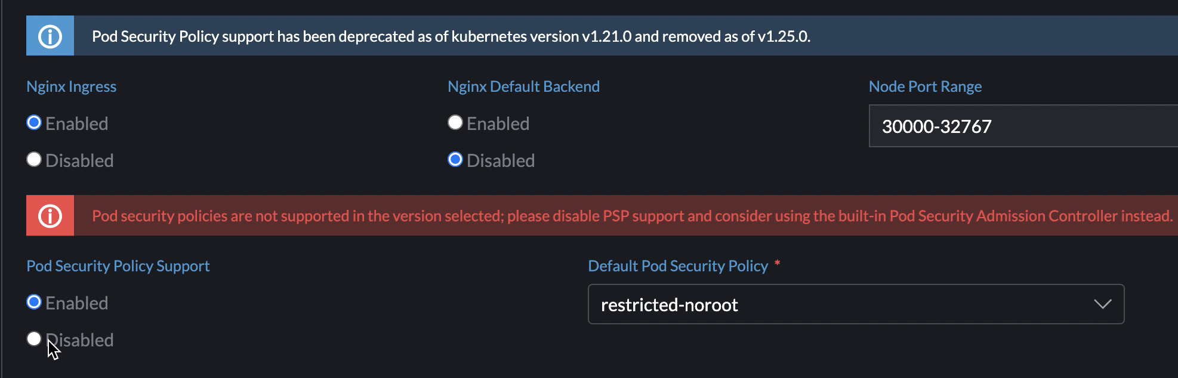
Task: Disable Nginx Ingress
Action: coord(34,159)
